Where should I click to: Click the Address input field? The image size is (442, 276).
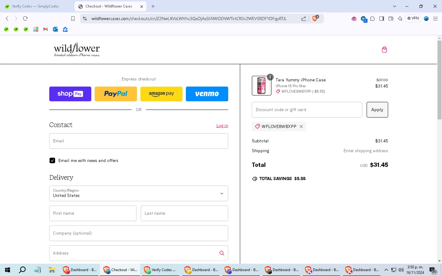[138, 253]
